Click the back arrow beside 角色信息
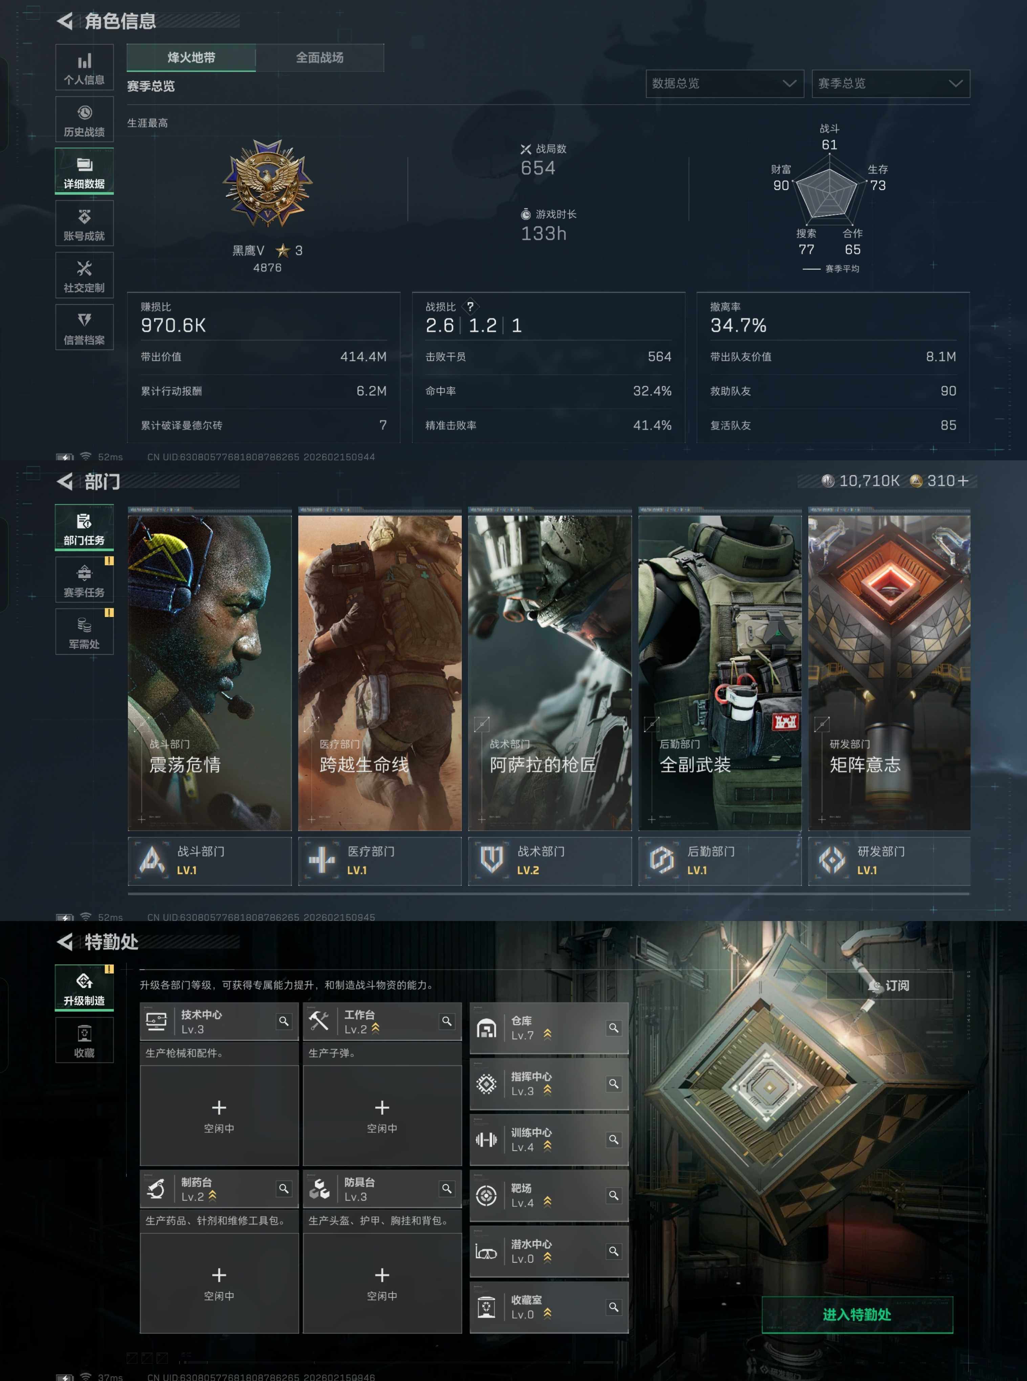Screen dimensions: 1027x1381 [x=65, y=21]
